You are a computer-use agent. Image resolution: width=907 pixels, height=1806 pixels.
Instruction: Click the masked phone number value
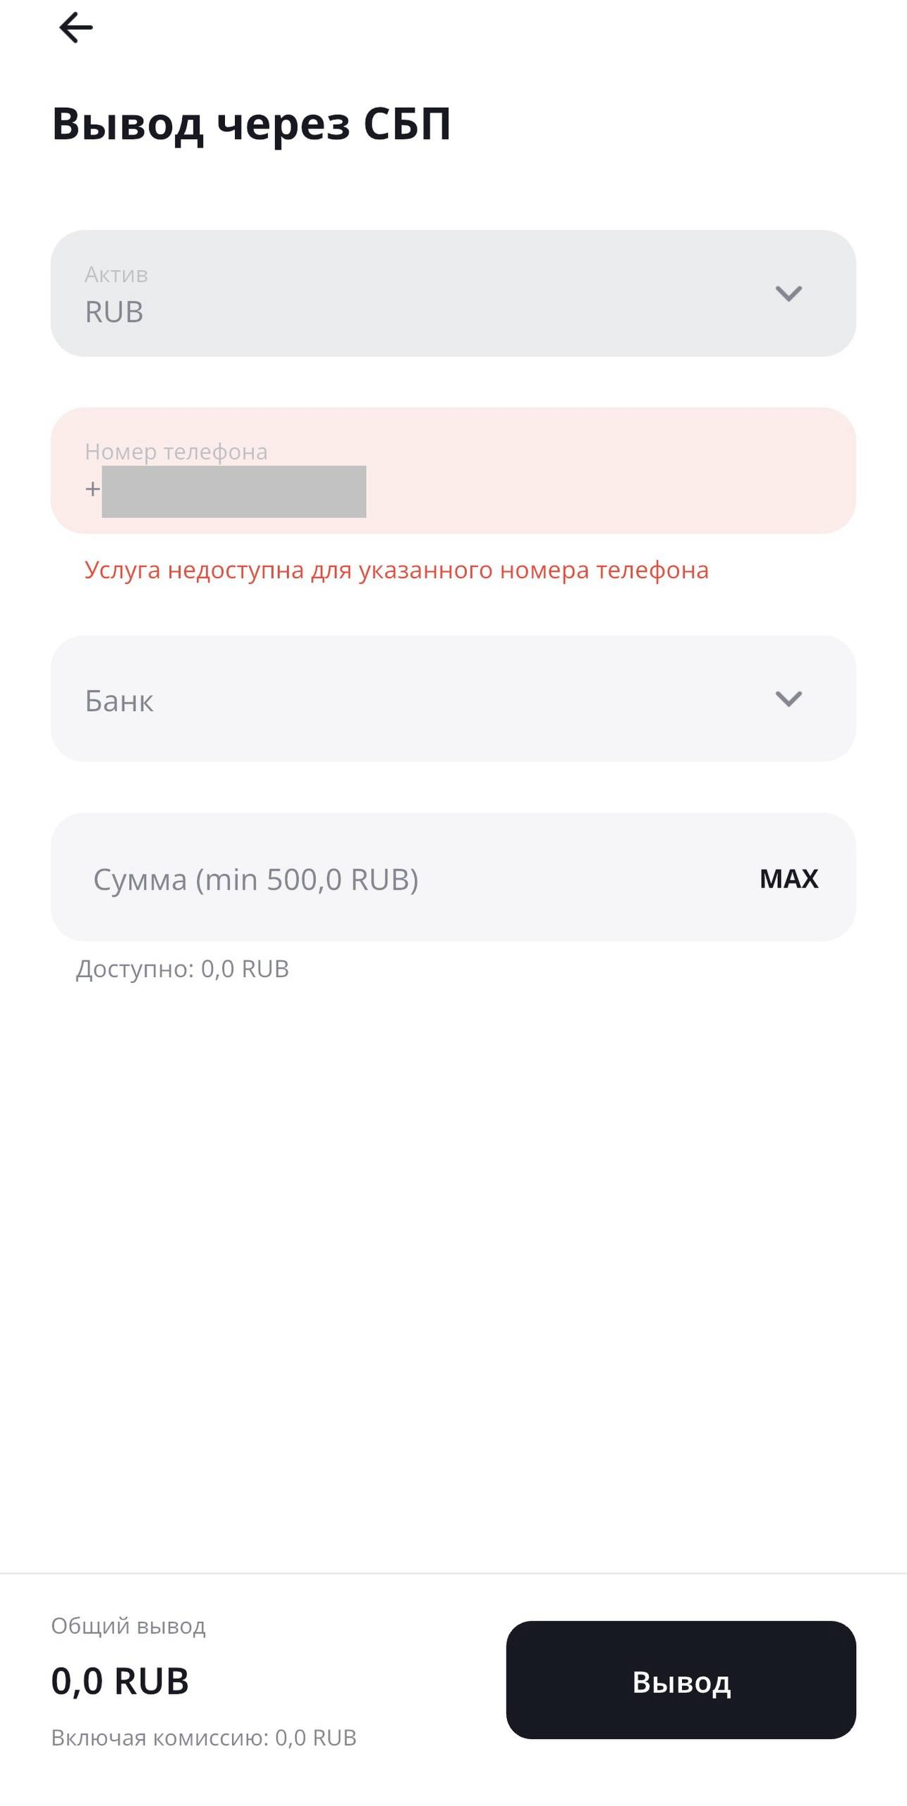tap(233, 491)
